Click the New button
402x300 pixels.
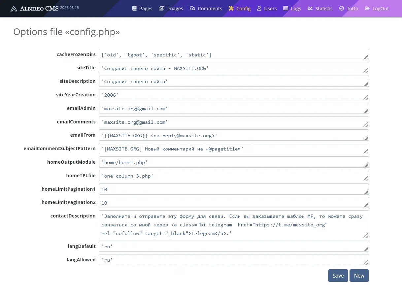359,275
